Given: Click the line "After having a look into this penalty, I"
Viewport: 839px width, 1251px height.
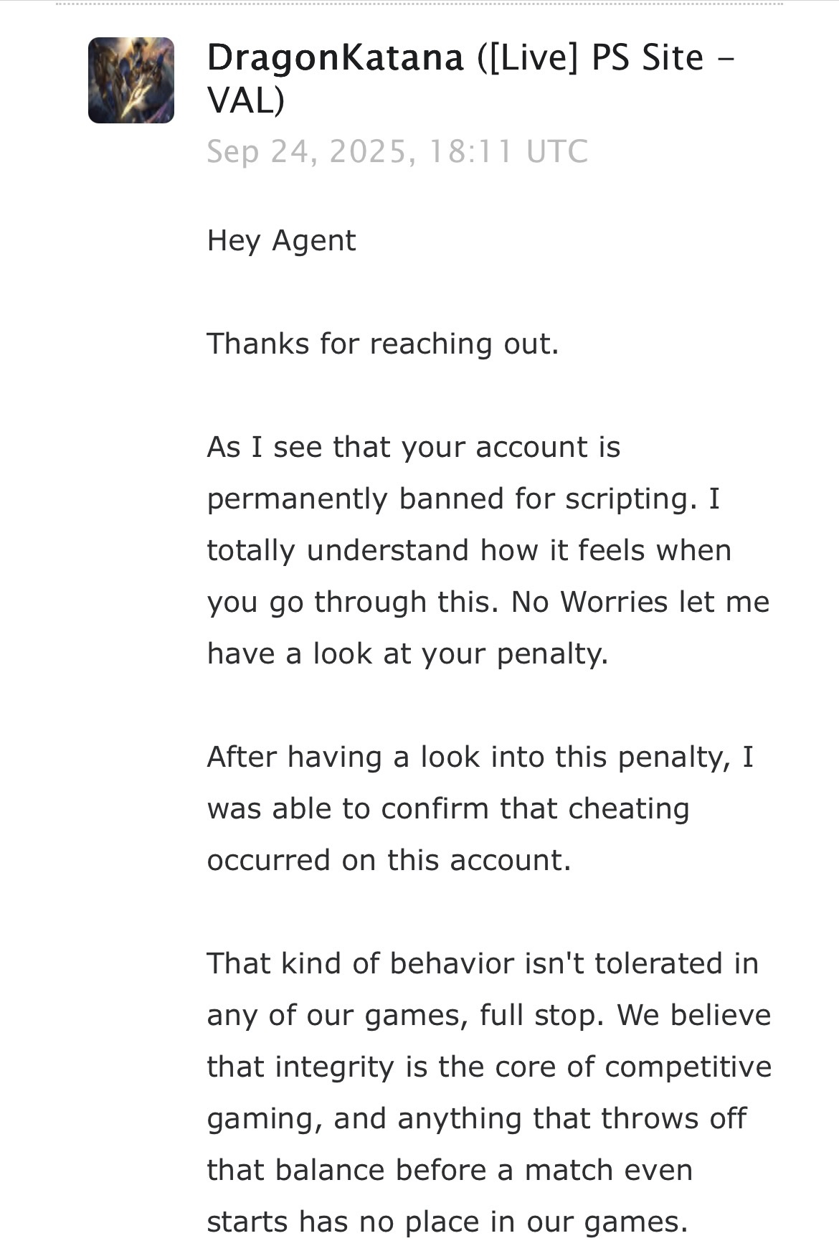Looking at the screenshot, I should pyautogui.click(x=480, y=757).
